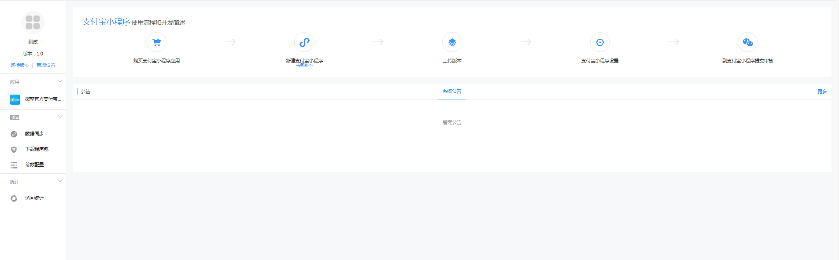Viewport: 839px width, 260px height.
Task: Click 更多 to see more announcements
Action: click(x=822, y=92)
